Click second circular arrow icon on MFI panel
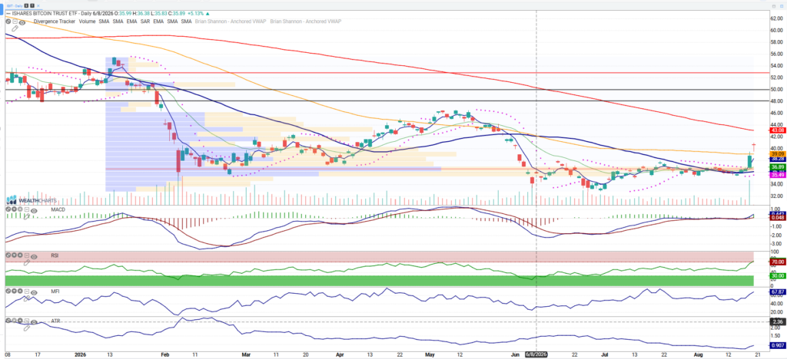The image size is (787, 359). coord(14,291)
